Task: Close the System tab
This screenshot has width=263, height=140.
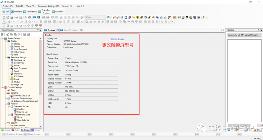Action: [x=58, y=30]
